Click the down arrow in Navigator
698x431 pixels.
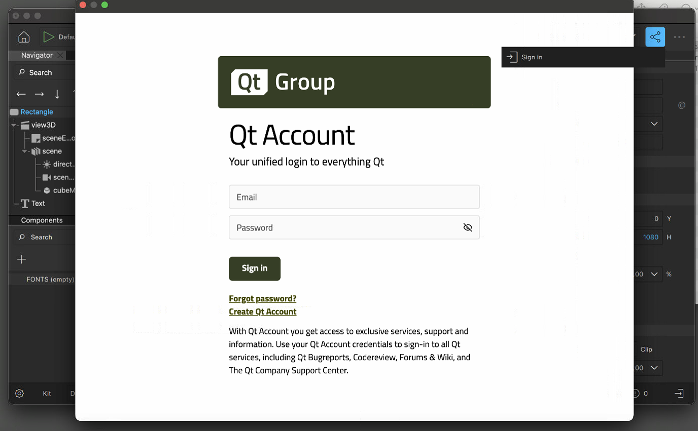(57, 94)
